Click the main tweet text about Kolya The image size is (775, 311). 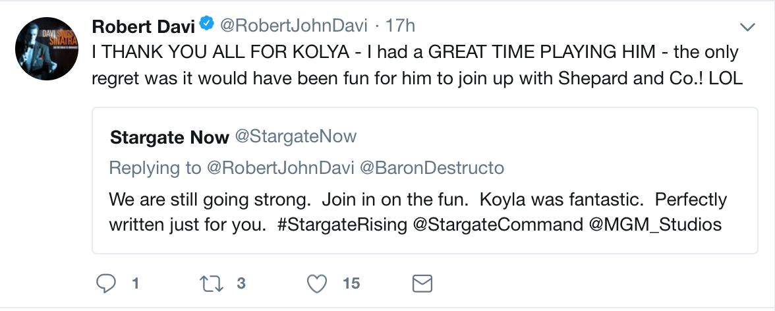[x=415, y=65]
